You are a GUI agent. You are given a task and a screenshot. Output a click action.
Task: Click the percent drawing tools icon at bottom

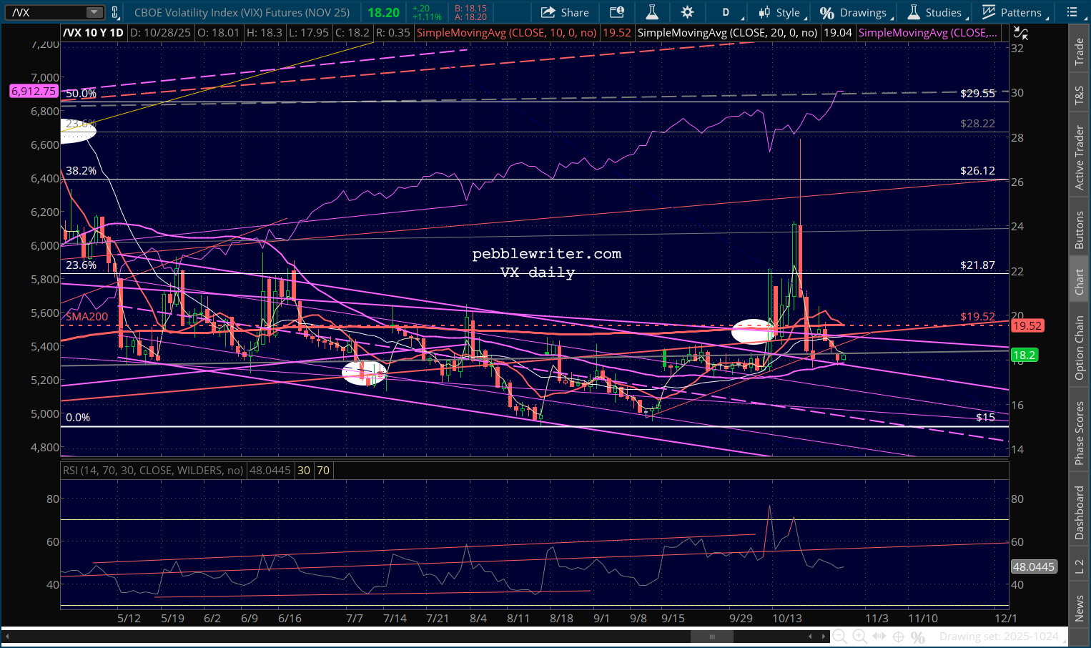tap(918, 637)
